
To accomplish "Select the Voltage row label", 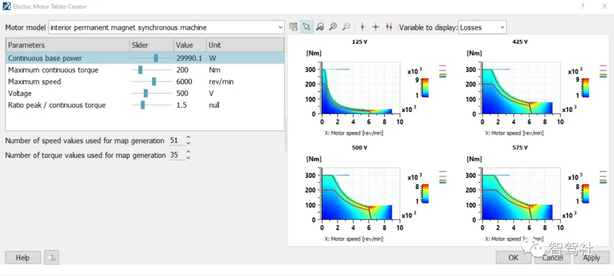I will [x=20, y=94].
